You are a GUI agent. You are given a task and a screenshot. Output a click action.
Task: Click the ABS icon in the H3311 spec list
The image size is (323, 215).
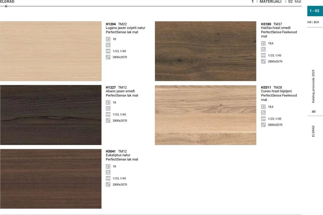click(x=263, y=118)
